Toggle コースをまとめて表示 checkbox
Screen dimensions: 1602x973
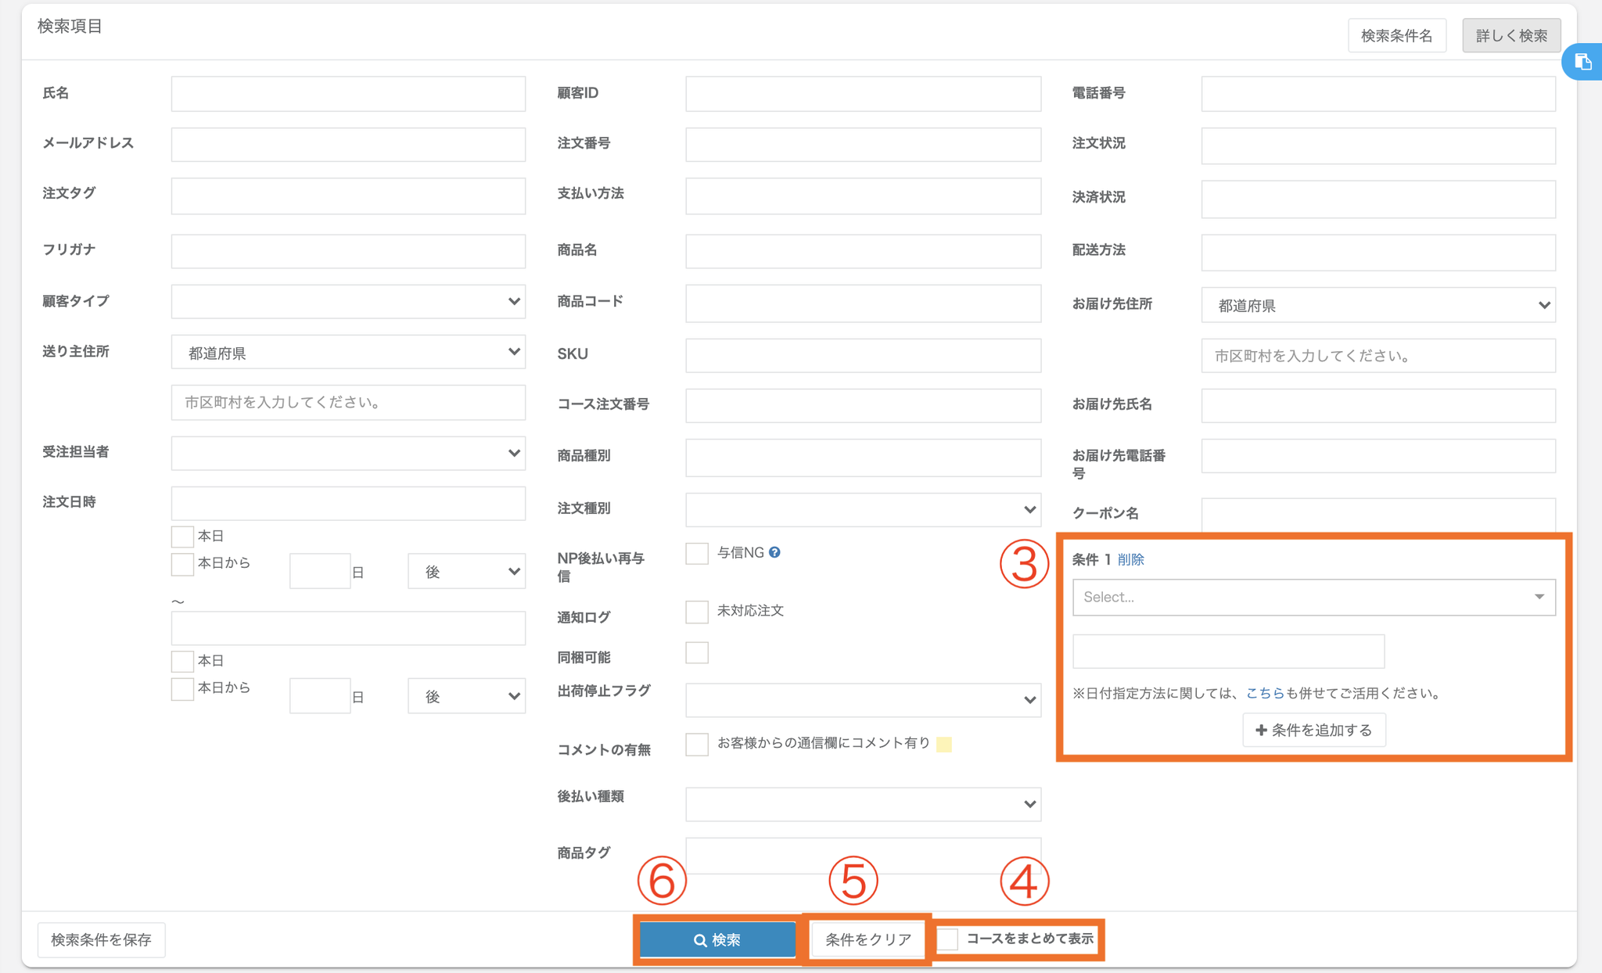coord(948,939)
